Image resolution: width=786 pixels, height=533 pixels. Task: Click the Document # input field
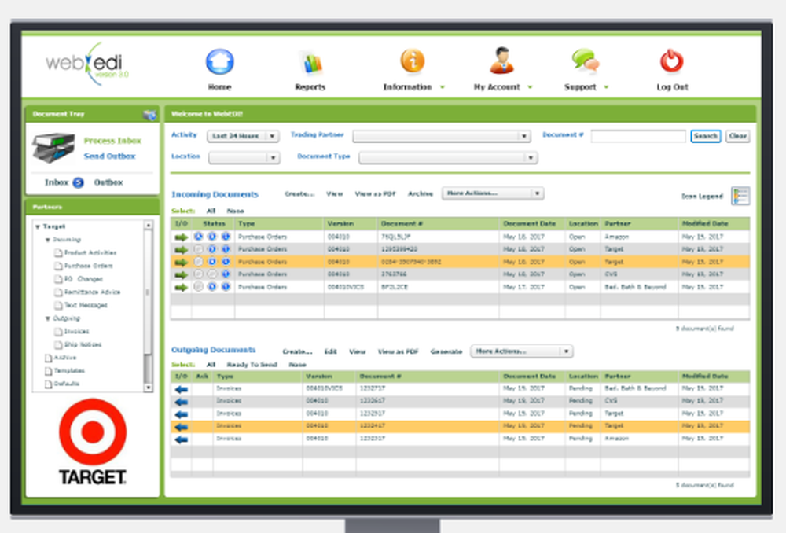click(638, 136)
